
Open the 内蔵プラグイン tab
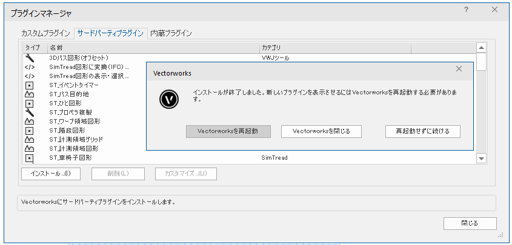[171, 33]
